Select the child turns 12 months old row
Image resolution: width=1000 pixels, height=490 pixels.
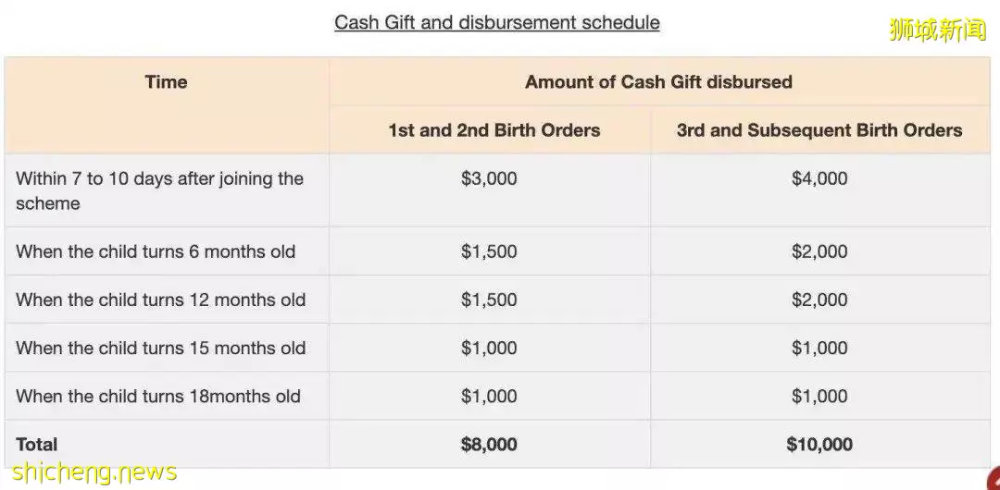pyautogui.click(x=497, y=300)
